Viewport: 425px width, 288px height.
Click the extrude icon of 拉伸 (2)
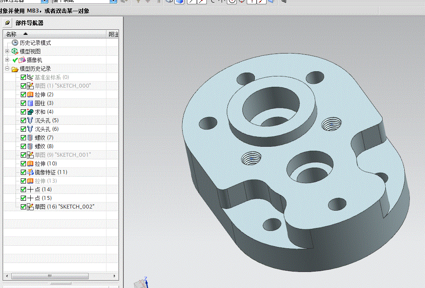point(30,95)
